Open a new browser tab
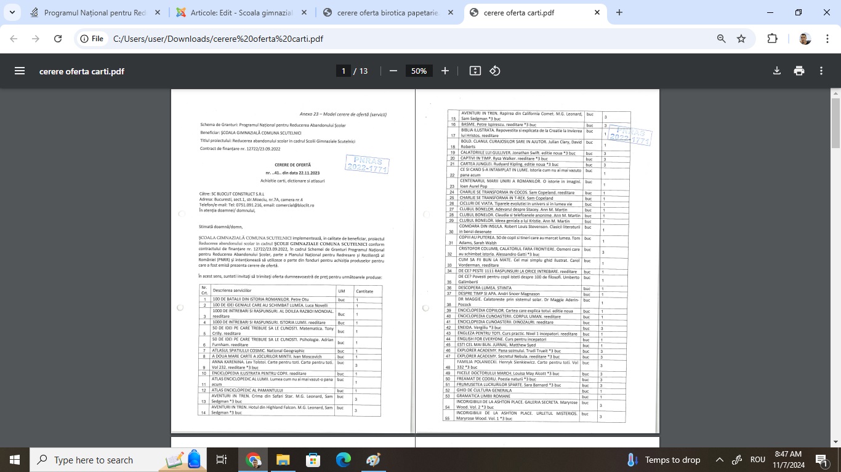Image resolution: width=841 pixels, height=472 pixels. [x=619, y=12]
